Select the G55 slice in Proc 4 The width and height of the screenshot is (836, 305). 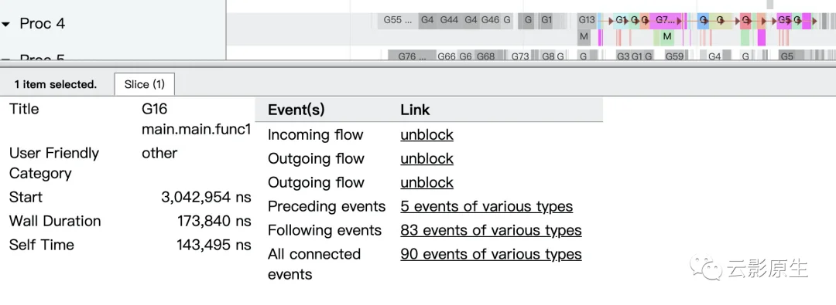tap(398, 21)
